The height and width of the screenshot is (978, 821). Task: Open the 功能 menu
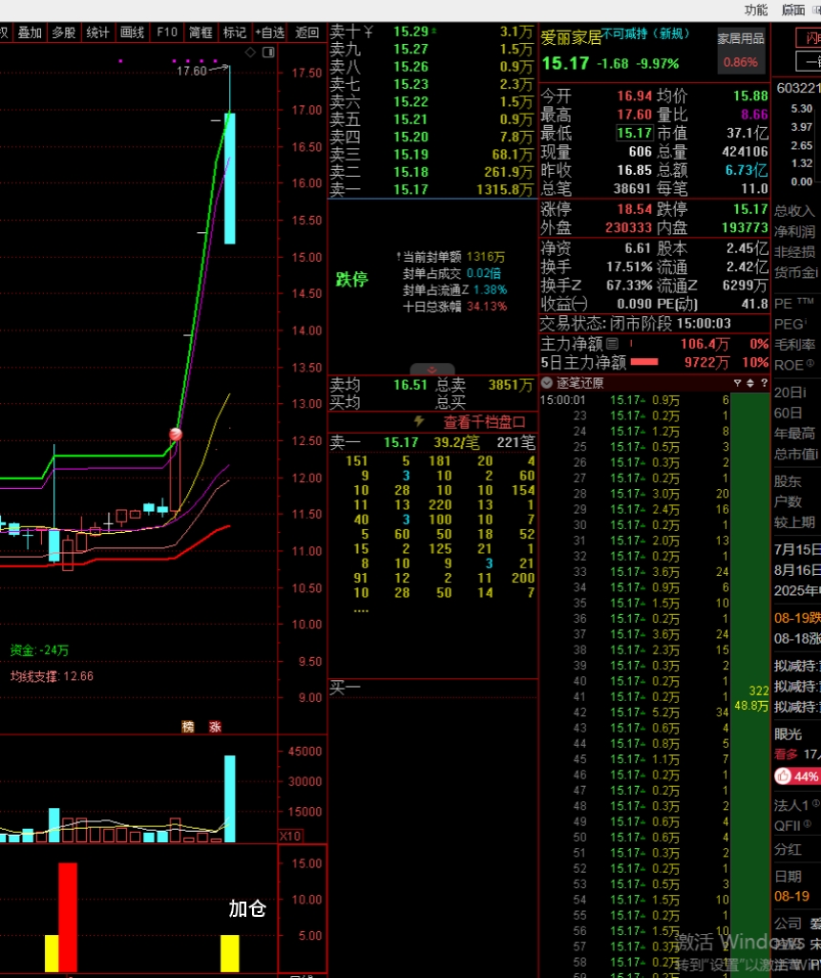pyautogui.click(x=755, y=10)
